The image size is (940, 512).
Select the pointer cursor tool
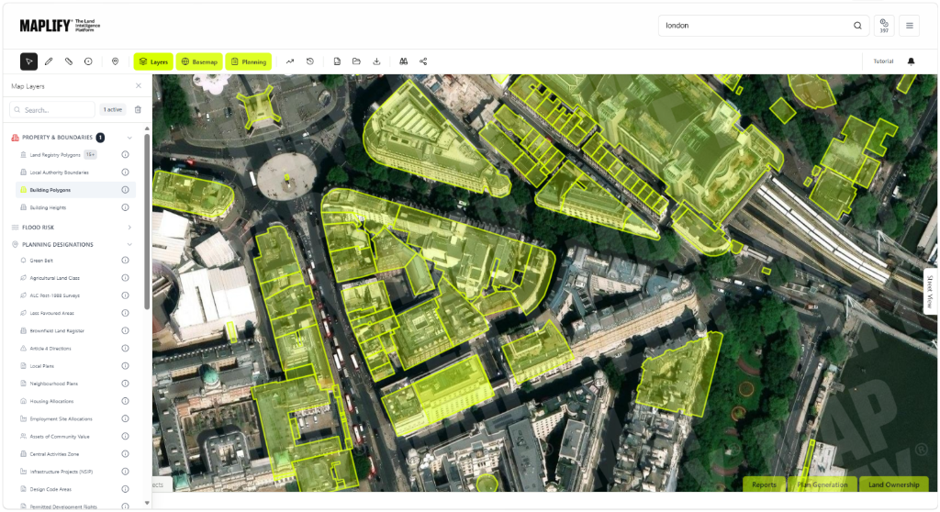(28, 61)
